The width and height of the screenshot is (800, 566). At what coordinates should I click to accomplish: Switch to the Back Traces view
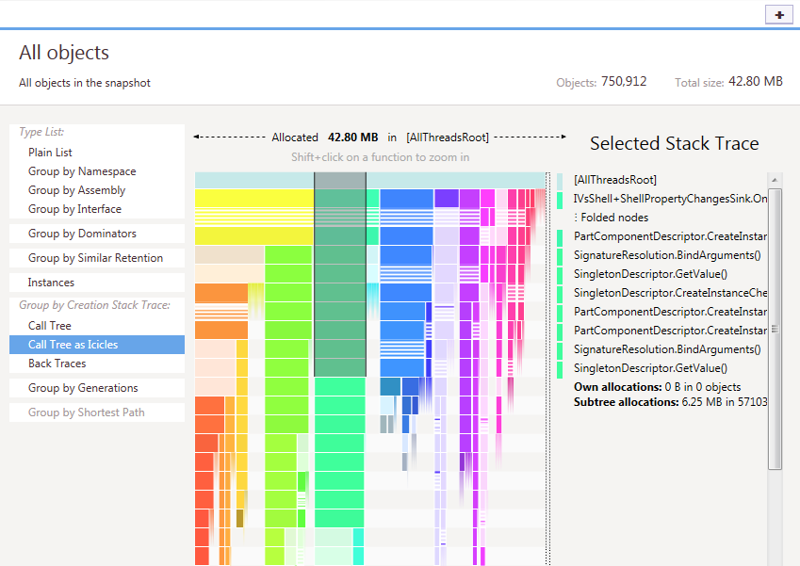coord(57,364)
